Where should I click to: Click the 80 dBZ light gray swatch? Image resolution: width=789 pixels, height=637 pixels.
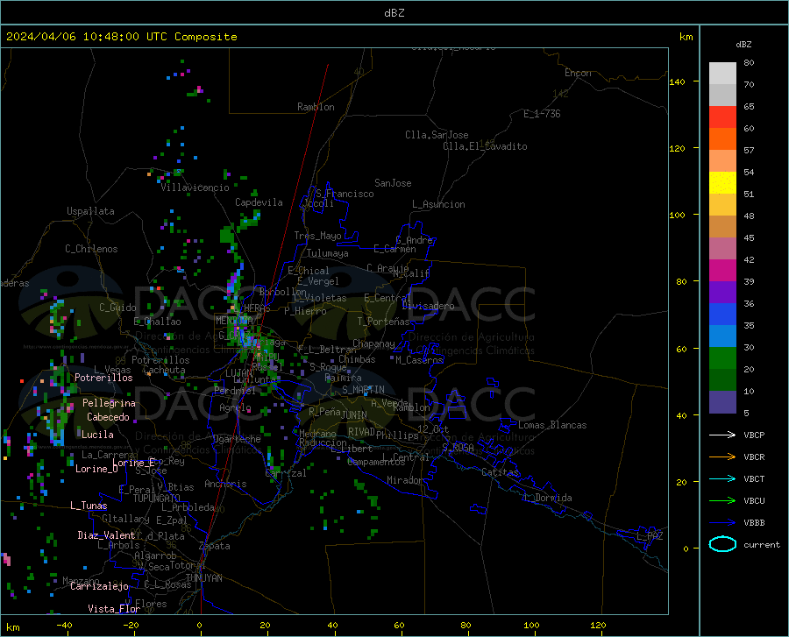pyautogui.click(x=722, y=74)
